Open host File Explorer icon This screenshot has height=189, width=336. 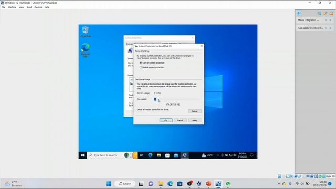click(x=161, y=184)
